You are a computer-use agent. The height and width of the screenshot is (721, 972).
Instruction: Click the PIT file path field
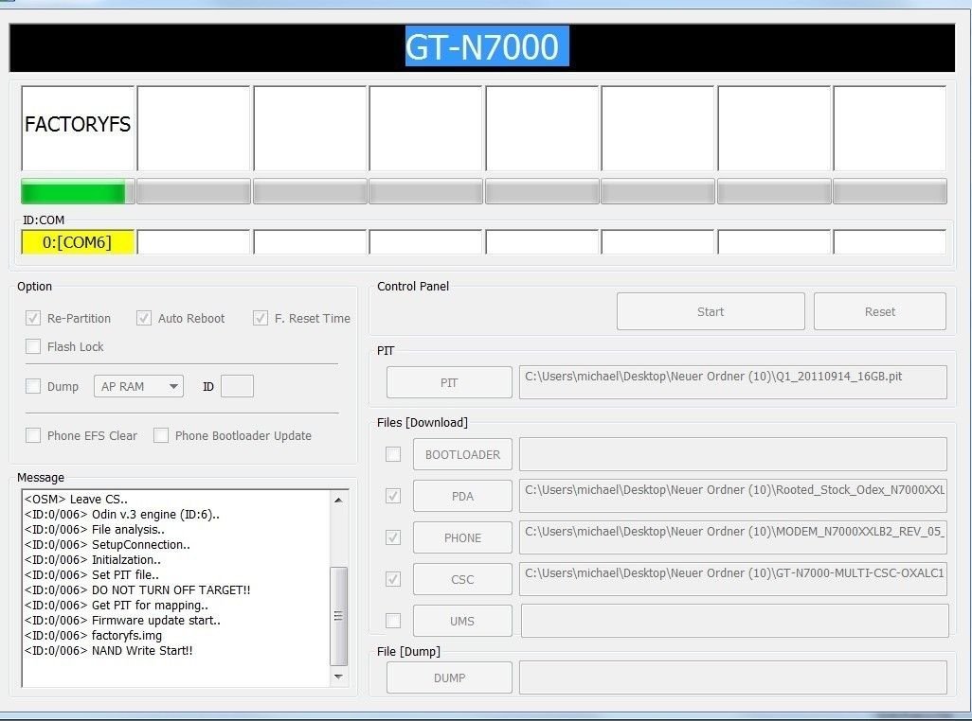click(732, 382)
